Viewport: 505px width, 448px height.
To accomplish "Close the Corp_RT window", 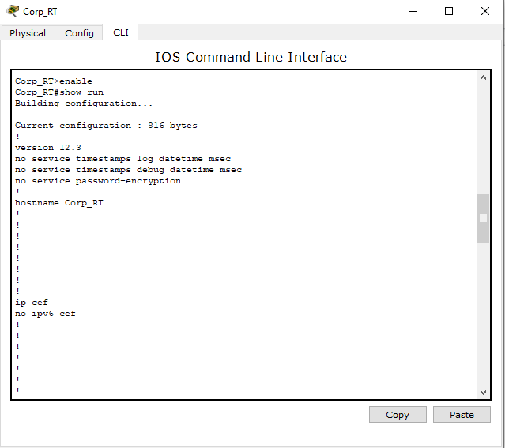I will (485, 11).
